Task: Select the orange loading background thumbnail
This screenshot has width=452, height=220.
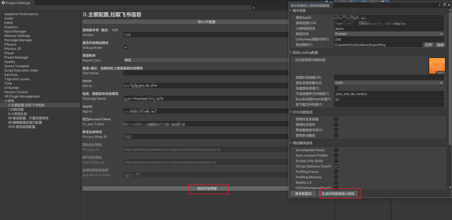Action: tap(437, 66)
